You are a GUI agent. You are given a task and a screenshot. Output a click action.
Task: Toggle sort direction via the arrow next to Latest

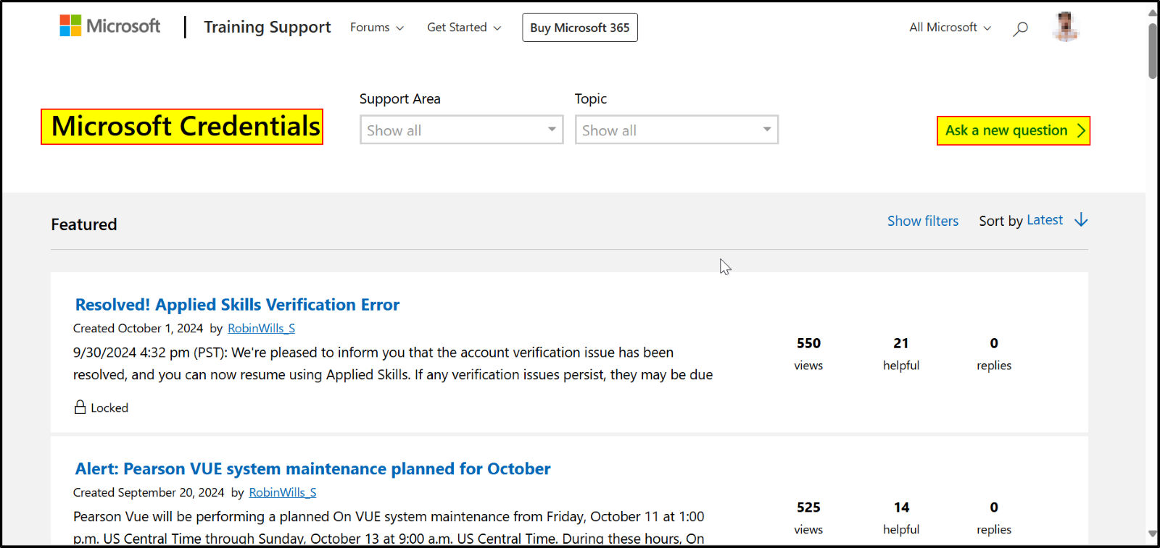[1081, 220]
